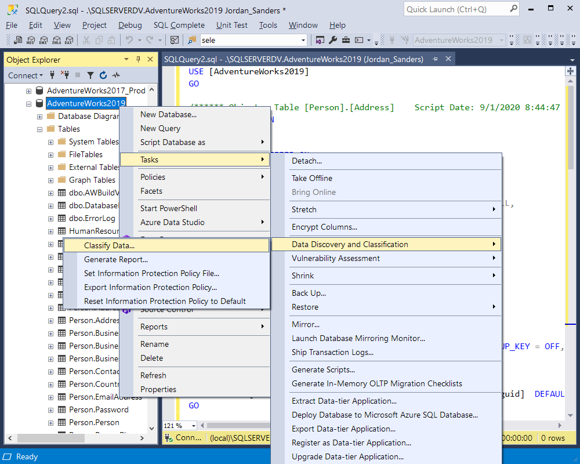The height and width of the screenshot is (464, 580).
Task: Open the Object Explorer window options dropdown arrow
Action: click(x=126, y=59)
